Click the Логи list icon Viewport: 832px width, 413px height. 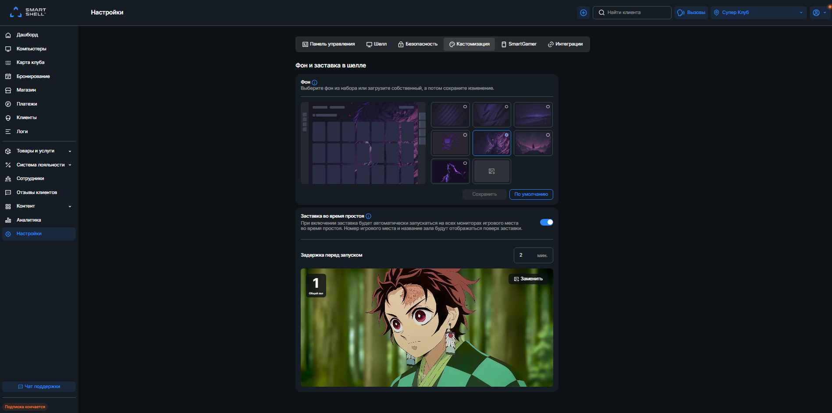[x=8, y=131]
